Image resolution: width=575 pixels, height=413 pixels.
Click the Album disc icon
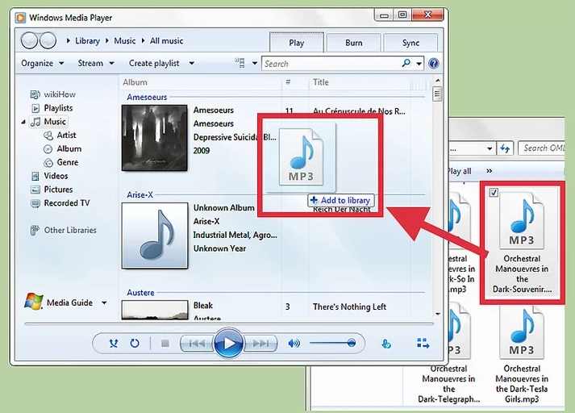(48, 149)
